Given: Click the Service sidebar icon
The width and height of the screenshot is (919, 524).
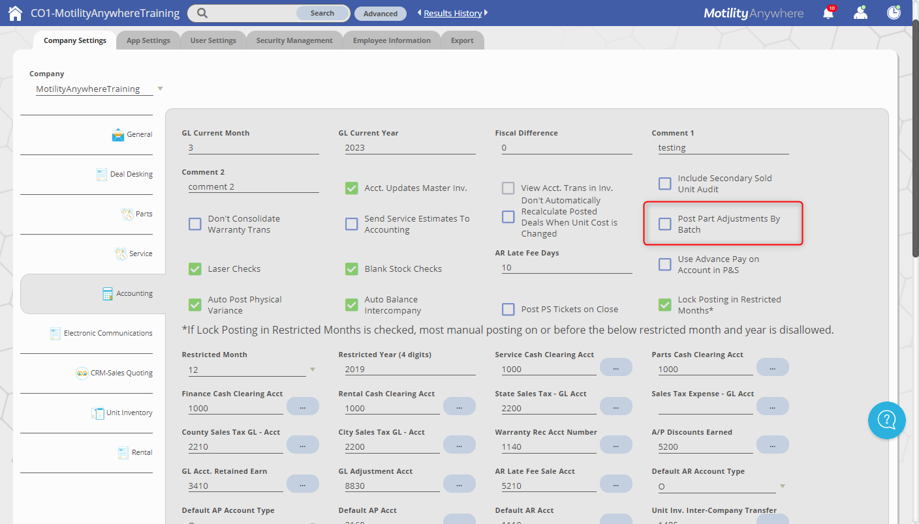Looking at the screenshot, I should [121, 254].
